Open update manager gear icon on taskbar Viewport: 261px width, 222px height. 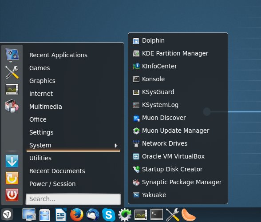tap(125, 215)
